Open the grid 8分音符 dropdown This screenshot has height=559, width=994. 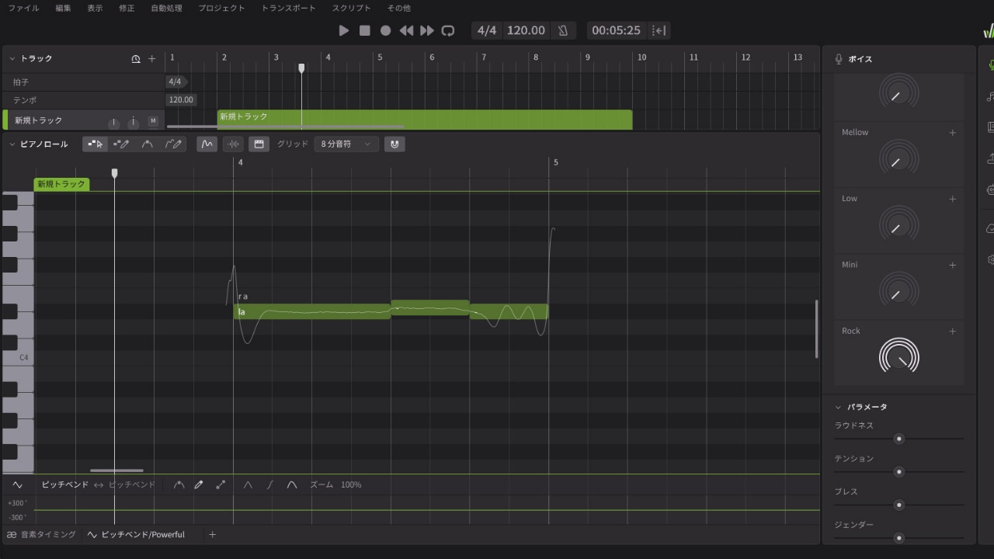(x=346, y=144)
